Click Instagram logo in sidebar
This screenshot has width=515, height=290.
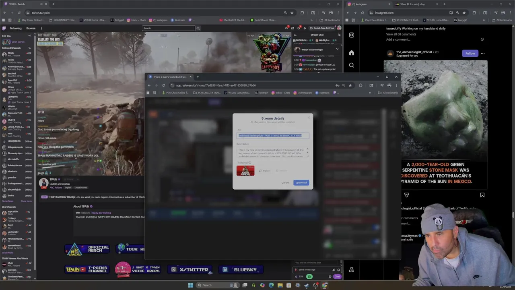[x=352, y=35]
